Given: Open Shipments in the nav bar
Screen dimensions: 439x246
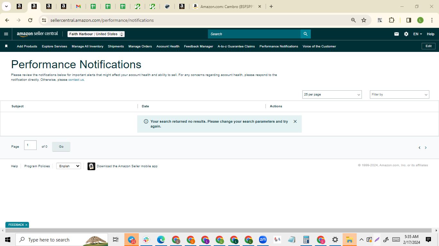Looking at the screenshot, I should [x=116, y=46].
